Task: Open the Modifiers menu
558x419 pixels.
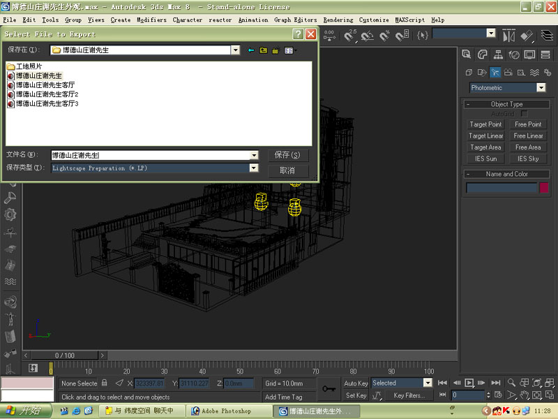Action: tap(151, 20)
